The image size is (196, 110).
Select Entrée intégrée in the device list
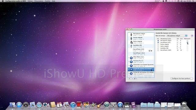click(x=141, y=38)
